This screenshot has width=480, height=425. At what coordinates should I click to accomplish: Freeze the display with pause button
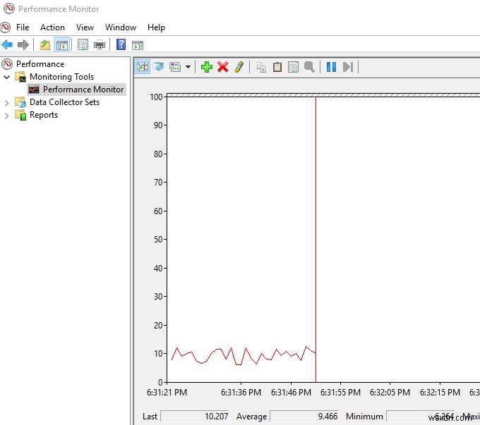(331, 67)
